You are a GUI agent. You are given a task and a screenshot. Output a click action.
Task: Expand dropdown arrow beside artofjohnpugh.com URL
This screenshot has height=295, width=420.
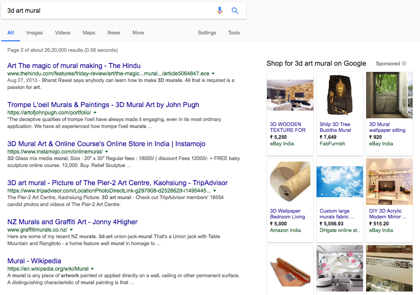[x=95, y=113]
